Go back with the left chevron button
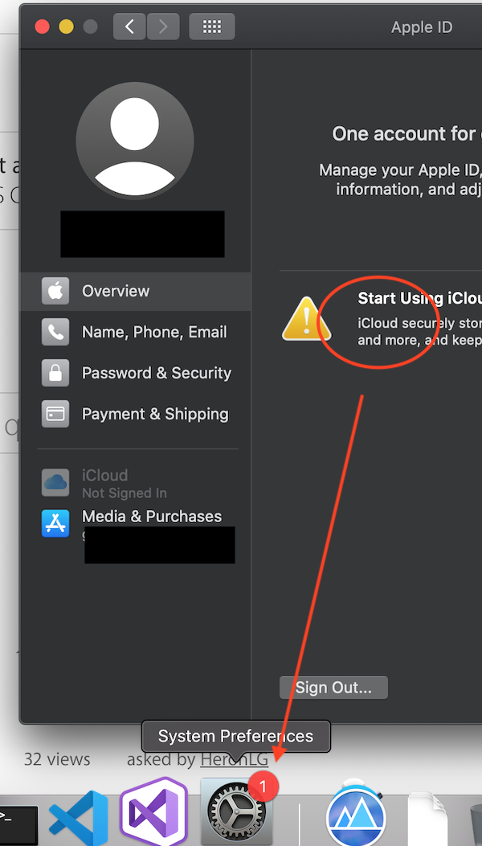This screenshot has width=482, height=846. tap(129, 27)
